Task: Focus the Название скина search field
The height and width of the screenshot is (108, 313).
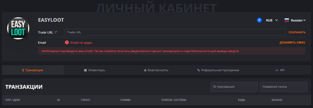Action: pos(284,87)
